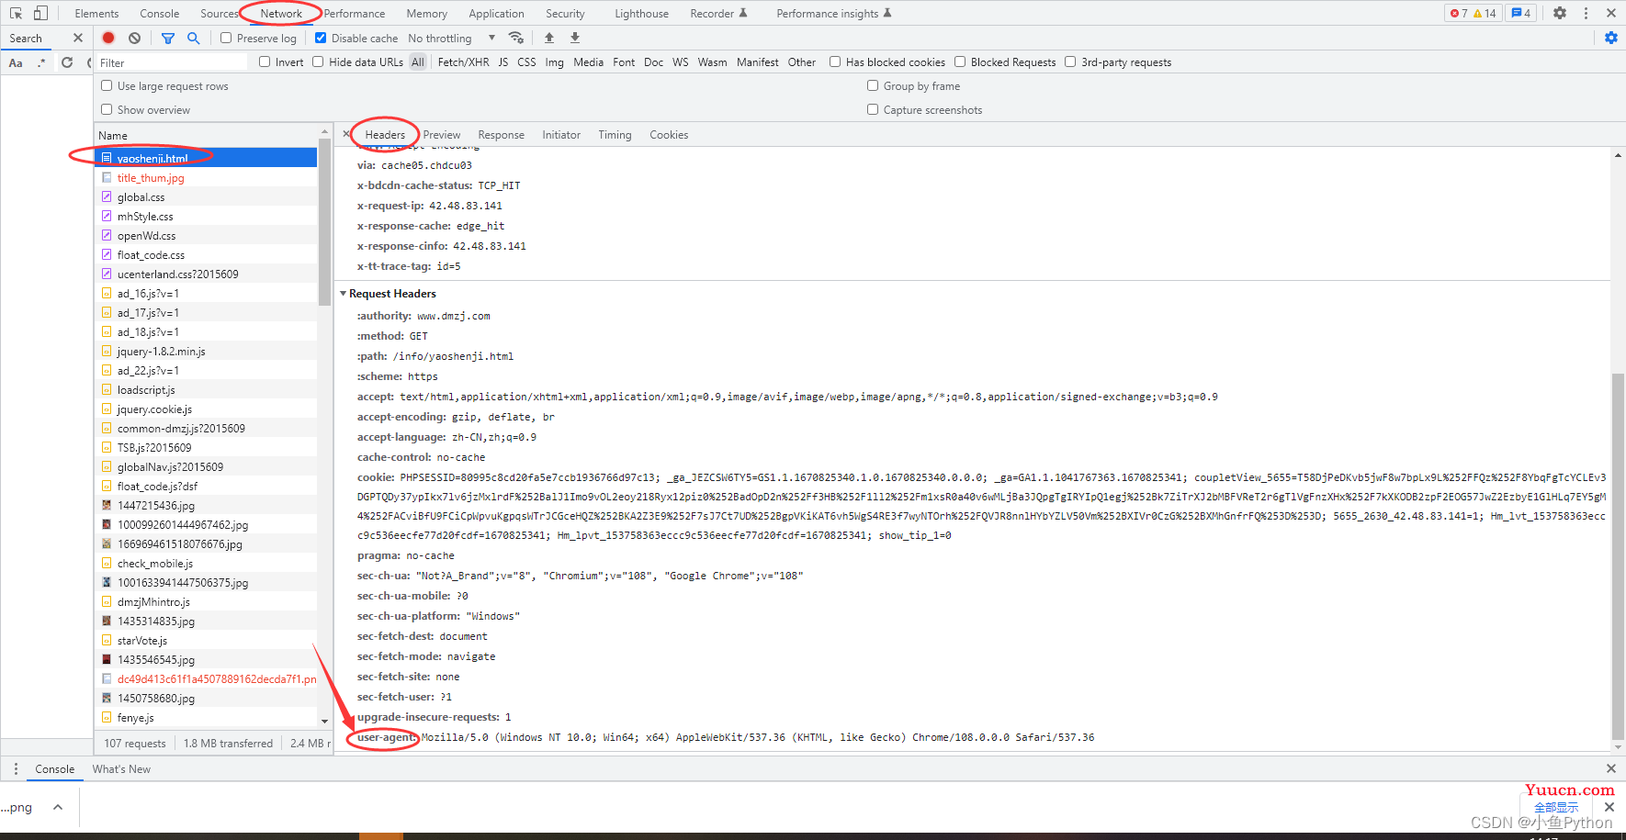
Task: Refresh the search results icon
Action: [x=67, y=62]
